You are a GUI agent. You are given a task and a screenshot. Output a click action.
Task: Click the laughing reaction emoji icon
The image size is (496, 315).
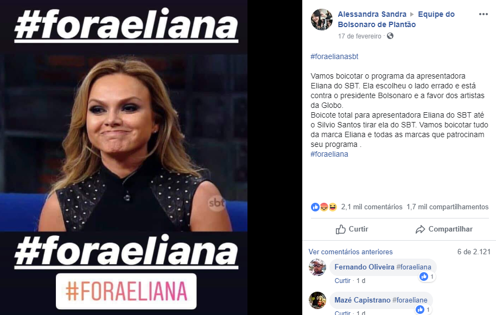[333, 207]
